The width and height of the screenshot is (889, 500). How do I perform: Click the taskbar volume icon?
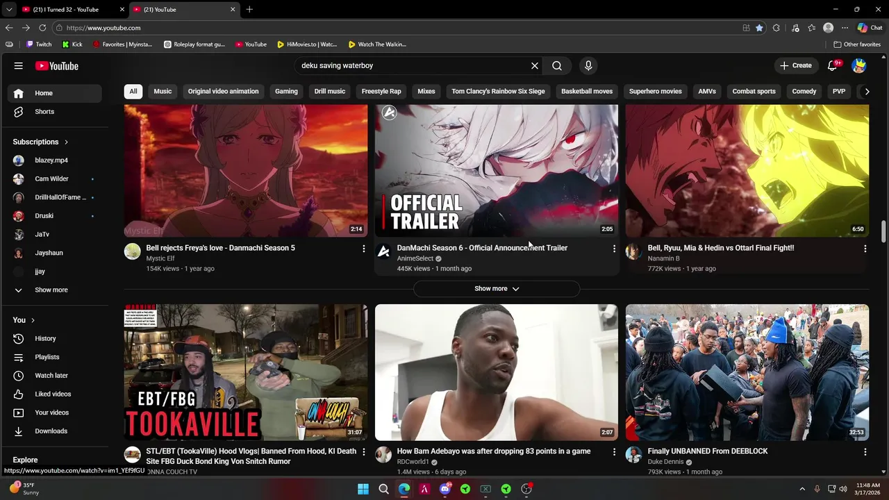pyautogui.click(x=843, y=489)
